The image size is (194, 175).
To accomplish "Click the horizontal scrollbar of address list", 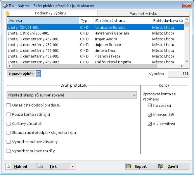I will [95, 66].
